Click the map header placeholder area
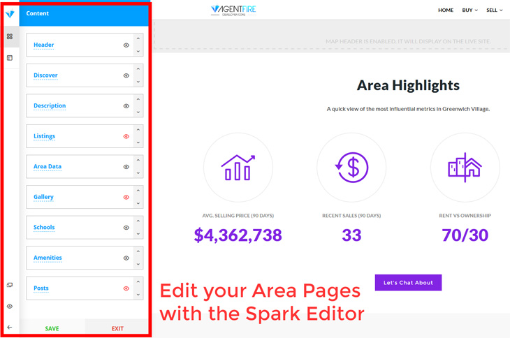The height and width of the screenshot is (338, 510). 331,36
